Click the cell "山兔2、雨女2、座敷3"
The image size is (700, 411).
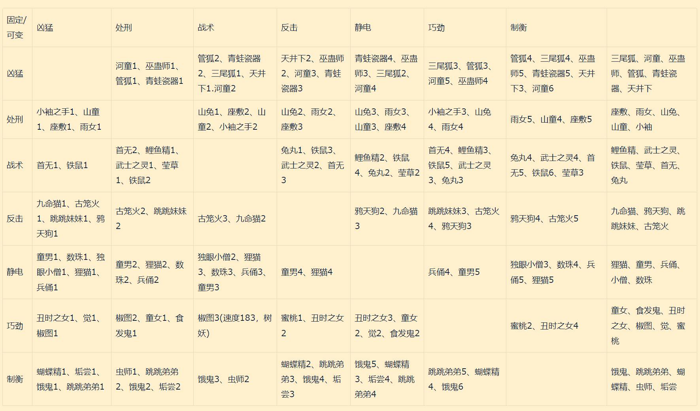[x=313, y=119]
